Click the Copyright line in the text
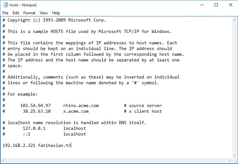Image resolution: width=238 pixels, height=164 pixels. [x=54, y=20]
